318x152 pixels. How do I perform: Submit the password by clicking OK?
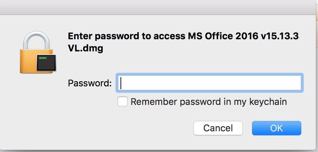point(276,128)
